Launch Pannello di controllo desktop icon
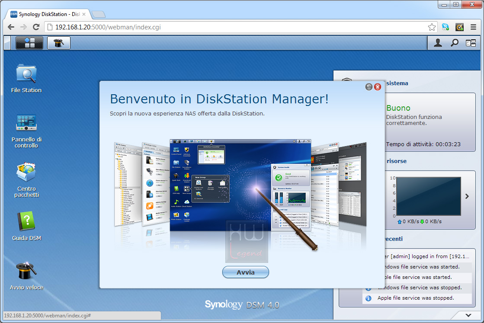 pyautogui.click(x=26, y=131)
